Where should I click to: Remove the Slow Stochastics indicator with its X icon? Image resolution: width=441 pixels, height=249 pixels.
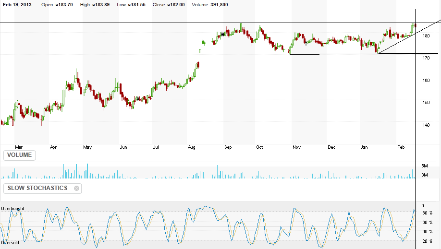tap(76, 188)
